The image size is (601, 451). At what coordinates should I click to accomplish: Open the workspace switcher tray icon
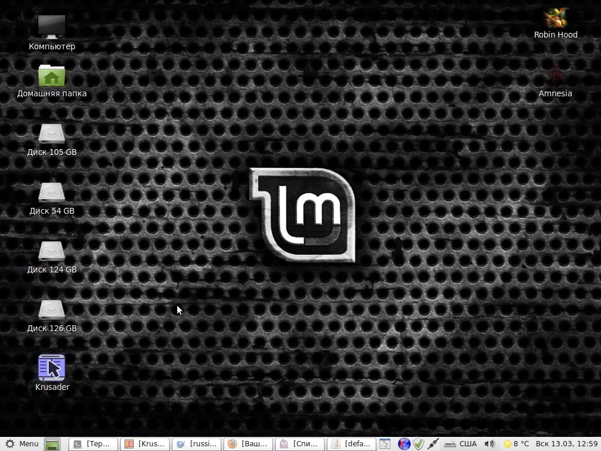click(x=385, y=444)
